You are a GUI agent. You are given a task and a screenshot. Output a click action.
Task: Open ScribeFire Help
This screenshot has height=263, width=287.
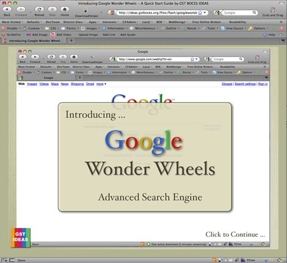(x=269, y=35)
